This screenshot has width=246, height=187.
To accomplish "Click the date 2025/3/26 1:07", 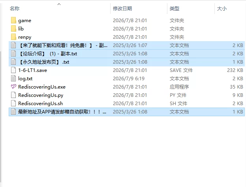I will [130, 45].
